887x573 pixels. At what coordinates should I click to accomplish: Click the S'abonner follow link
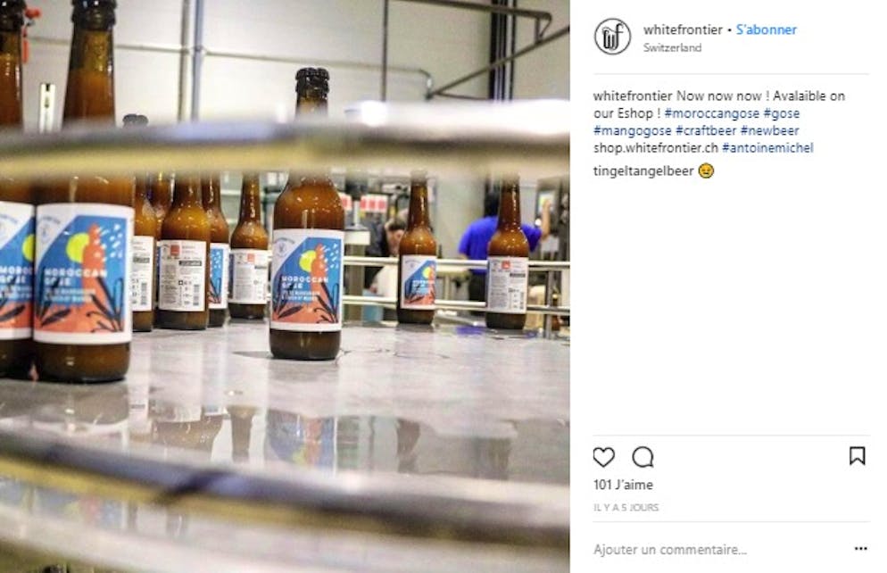point(766,29)
